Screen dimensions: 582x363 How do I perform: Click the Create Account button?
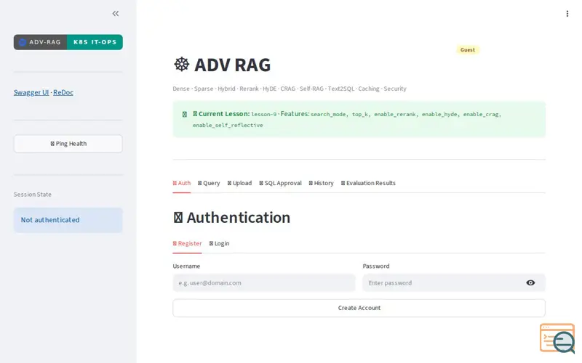click(359, 308)
